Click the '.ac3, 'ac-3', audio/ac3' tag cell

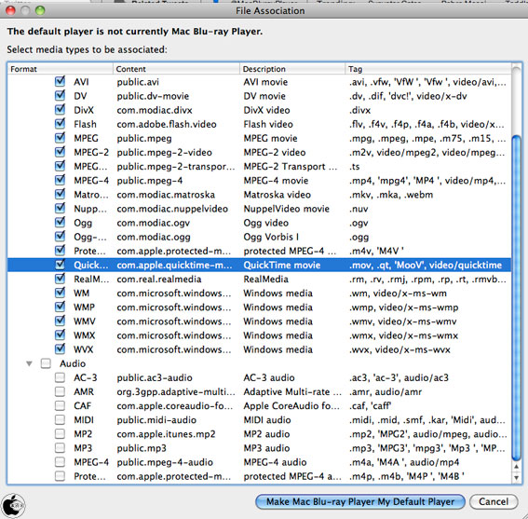(x=399, y=377)
